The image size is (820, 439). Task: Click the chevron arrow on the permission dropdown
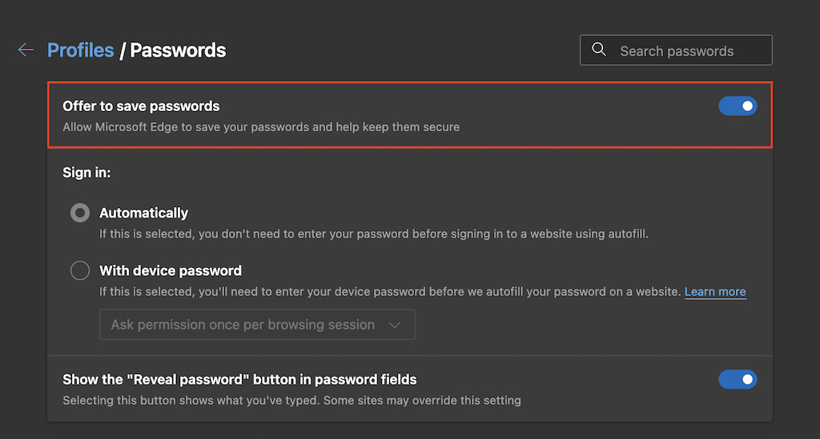click(393, 325)
